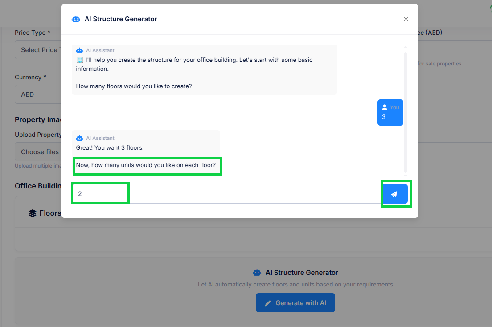492x327 pixels.
Task: Click the robot icon beside the lower AI Structure Generator heading
Action: [x=257, y=273]
